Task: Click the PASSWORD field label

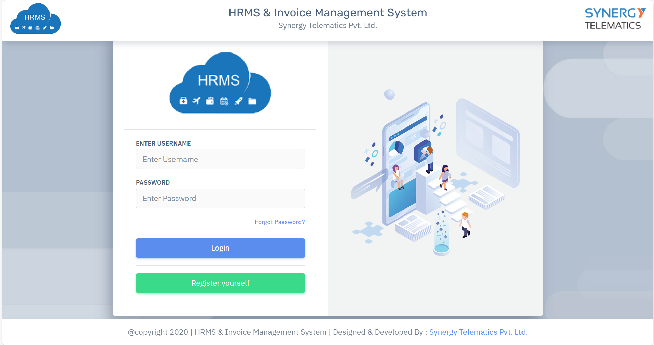Action: click(x=153, y=183)
